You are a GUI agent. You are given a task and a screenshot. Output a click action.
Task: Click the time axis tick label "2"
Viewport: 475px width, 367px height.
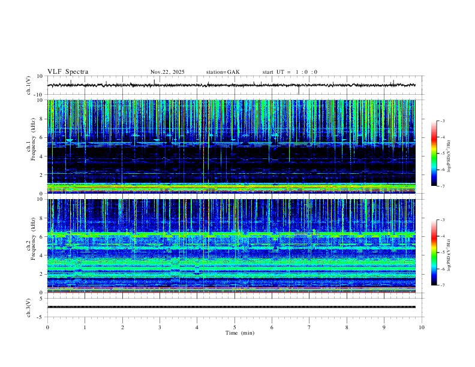pyautogui.click(x=122, y=327)
